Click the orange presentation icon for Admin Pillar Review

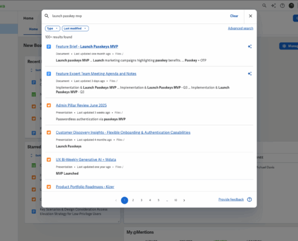tap(49, 105)
